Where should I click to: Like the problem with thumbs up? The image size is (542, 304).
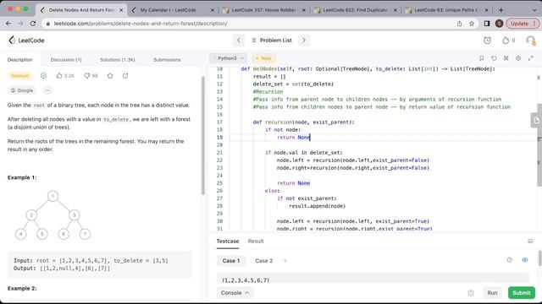point(65,76)
